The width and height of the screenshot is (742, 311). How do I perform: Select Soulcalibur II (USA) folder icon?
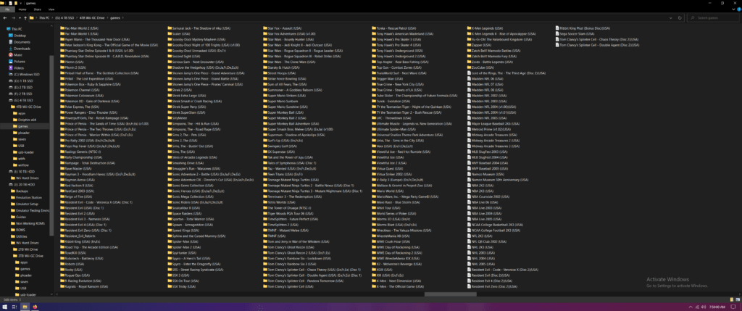[x=170, y=208]
